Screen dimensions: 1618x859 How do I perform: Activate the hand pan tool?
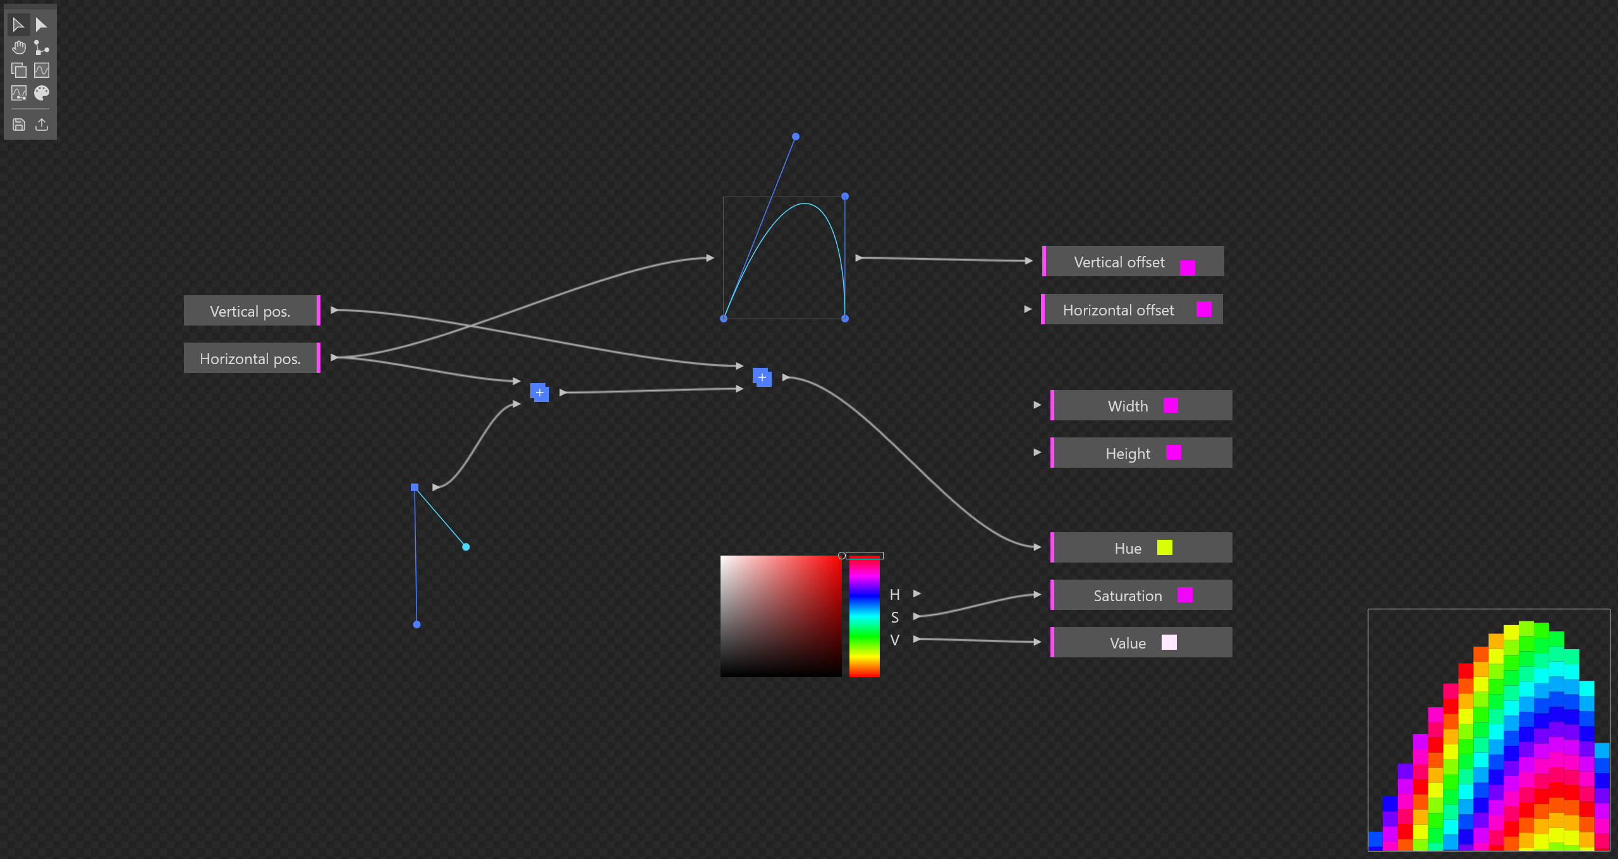[x=19, y=47]
